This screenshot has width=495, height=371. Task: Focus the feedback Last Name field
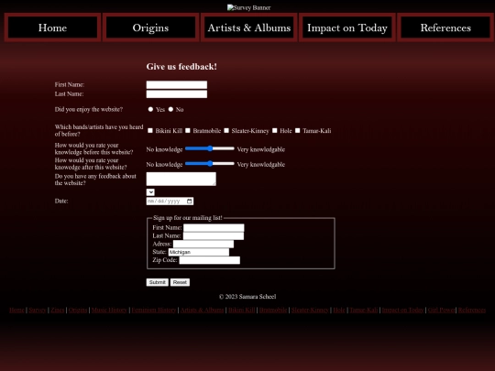(177, 94)
